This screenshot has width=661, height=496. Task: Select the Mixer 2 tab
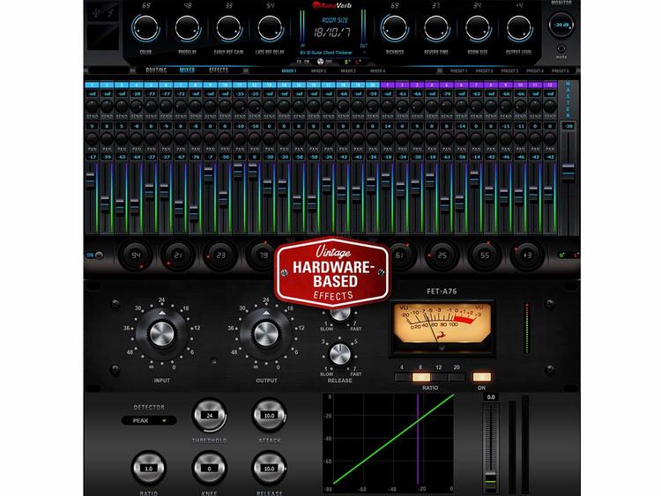(x=319, y=71)
